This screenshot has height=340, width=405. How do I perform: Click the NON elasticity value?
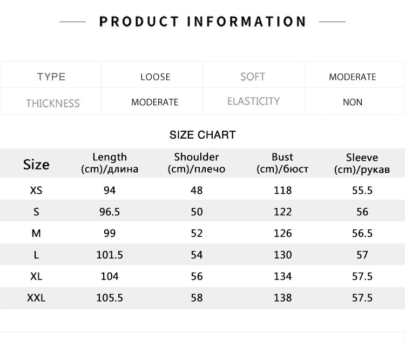pyautogui.click(x=353, y=102)
